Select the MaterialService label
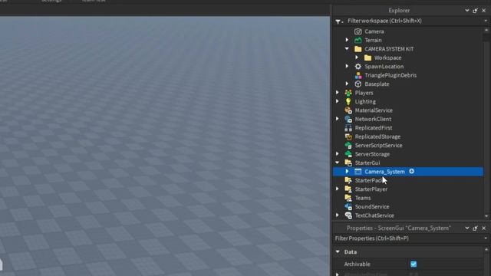The image size is (491, 276). (x=374, y=110)
